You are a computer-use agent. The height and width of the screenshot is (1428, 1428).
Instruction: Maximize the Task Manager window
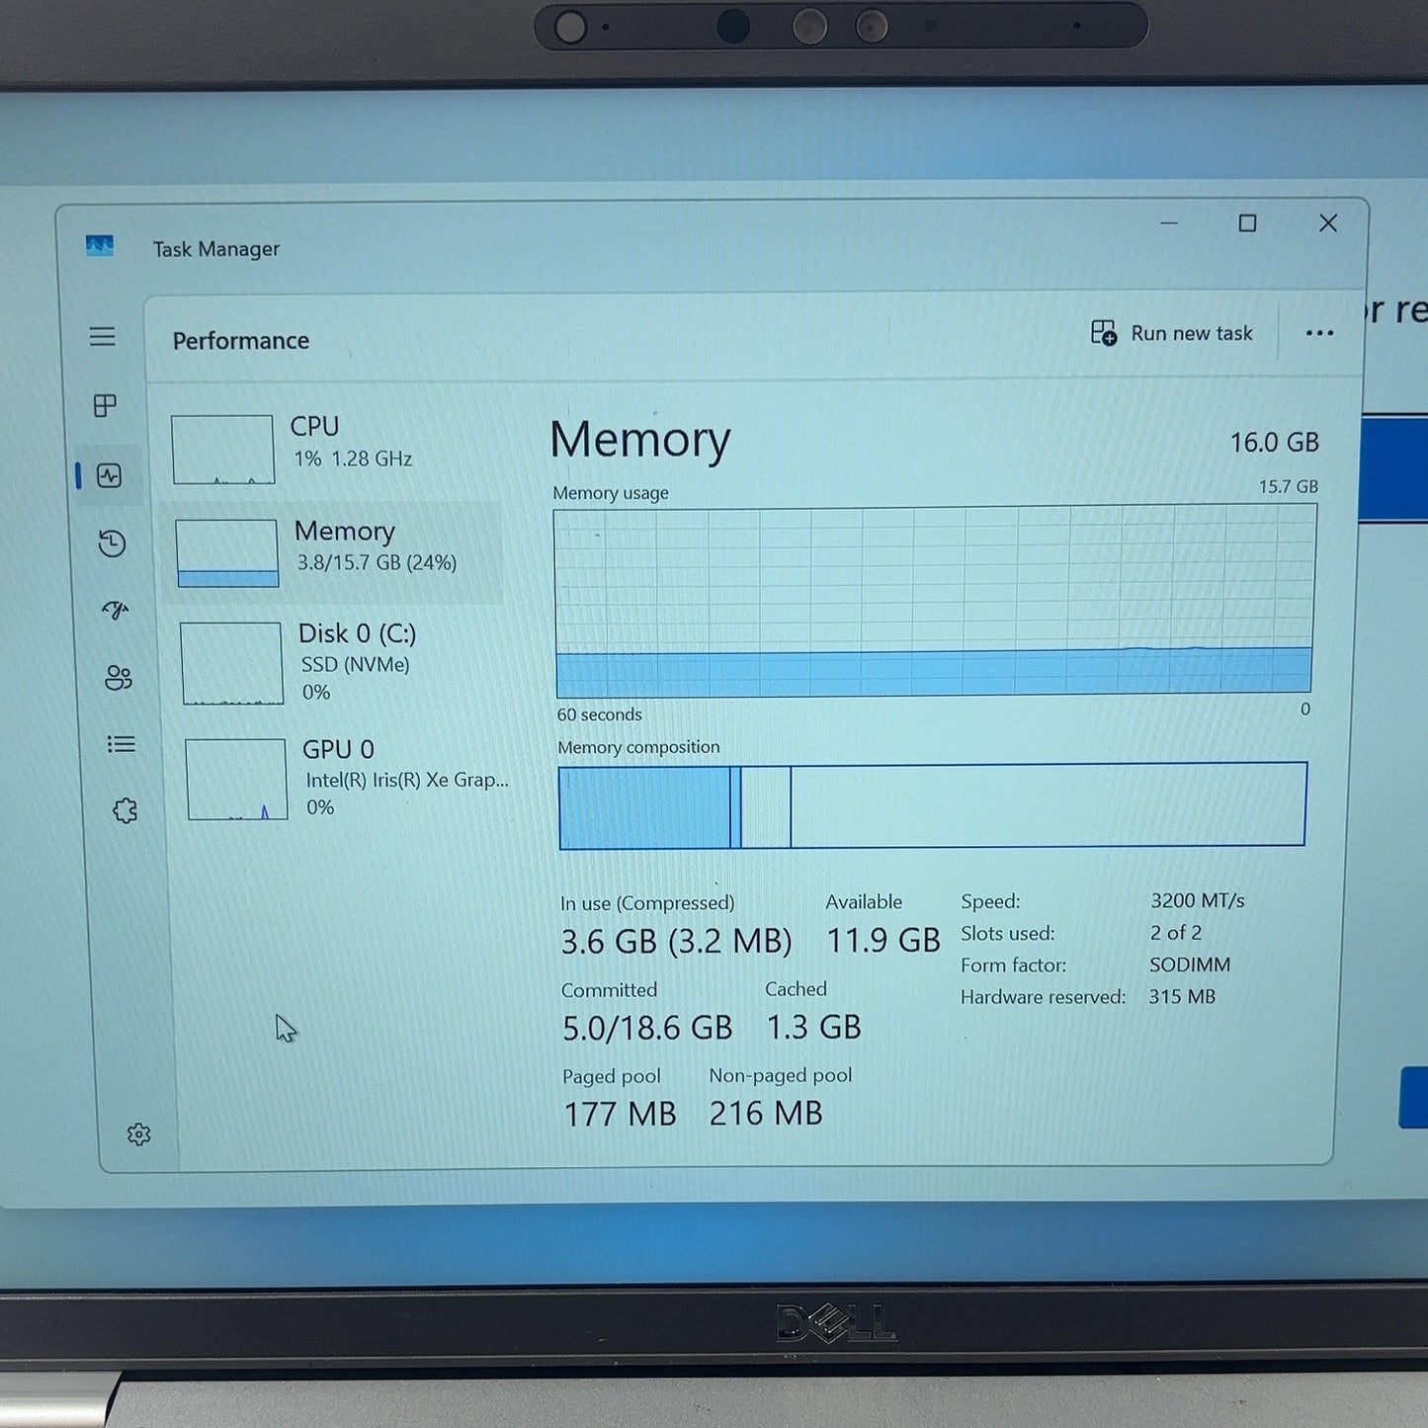coord(1247,223)
